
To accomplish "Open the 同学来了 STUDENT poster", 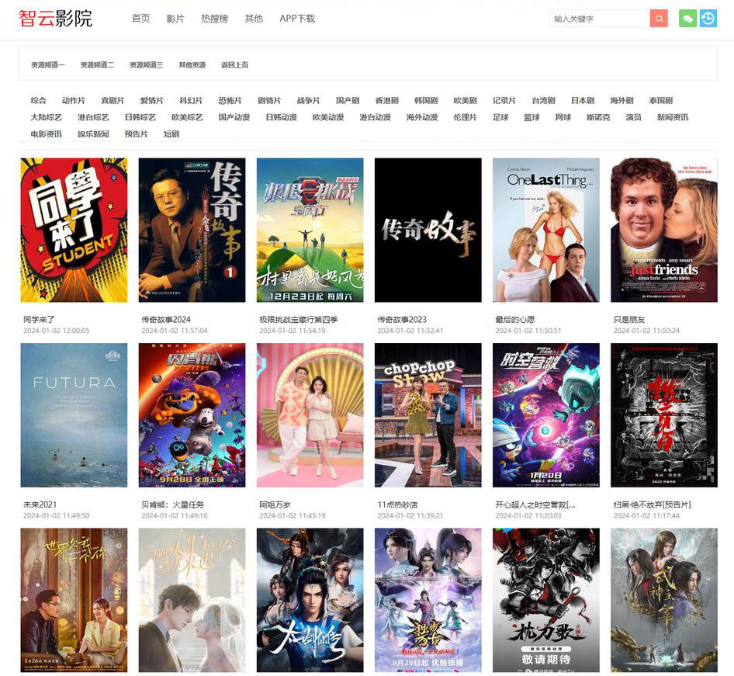I will click(x=74, y=230).
